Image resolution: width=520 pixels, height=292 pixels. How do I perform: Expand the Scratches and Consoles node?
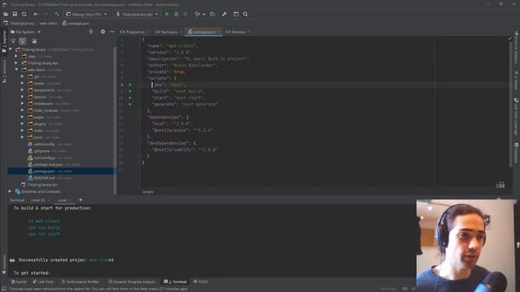click(10, 191)
